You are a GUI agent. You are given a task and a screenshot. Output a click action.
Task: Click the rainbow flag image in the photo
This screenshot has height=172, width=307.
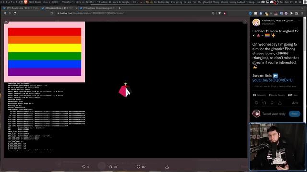(x=45, y=52)
